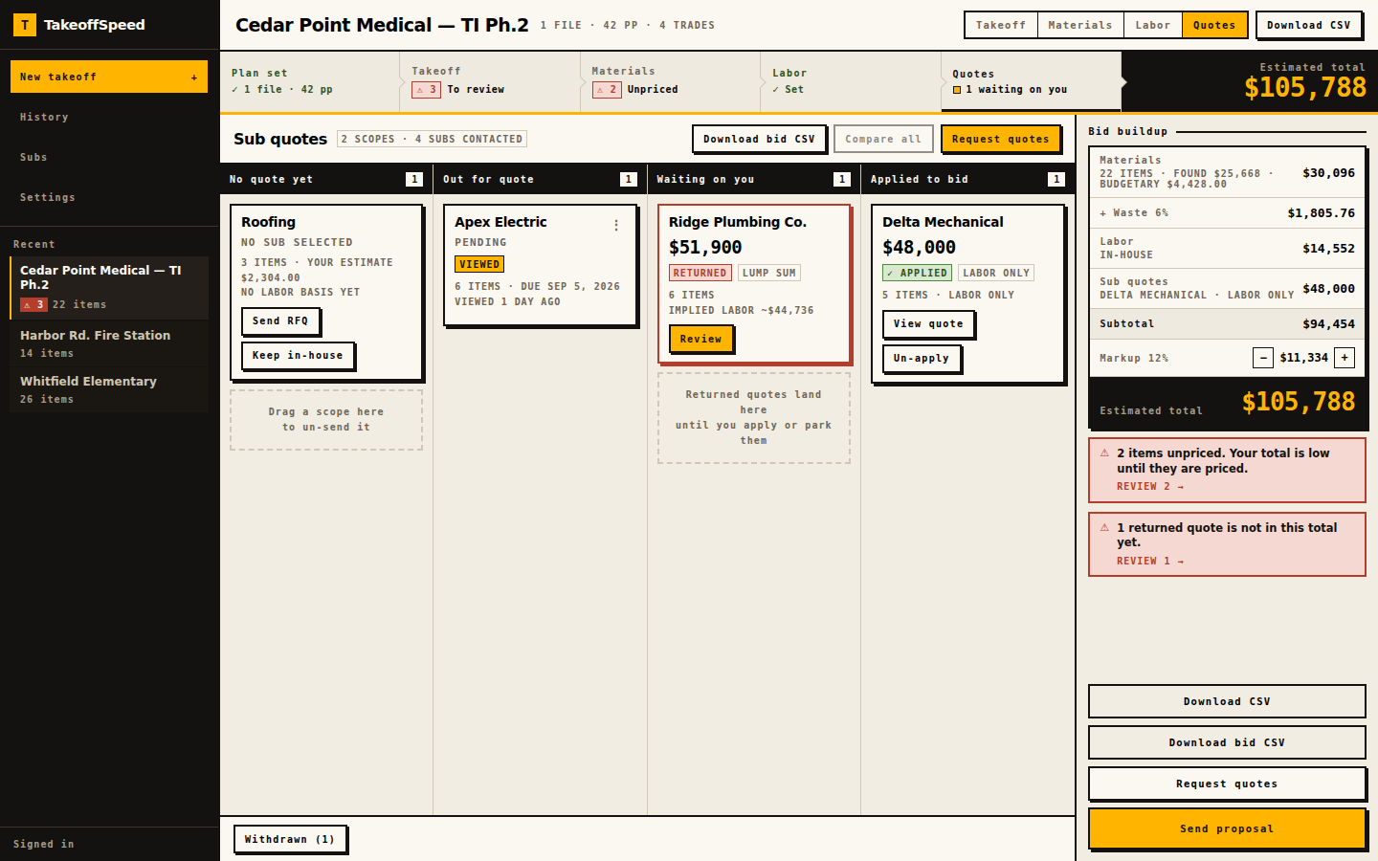Send RFQ for Roofing scope
The height and width of the screenshot is (861, 1378).
coord(280,321)
